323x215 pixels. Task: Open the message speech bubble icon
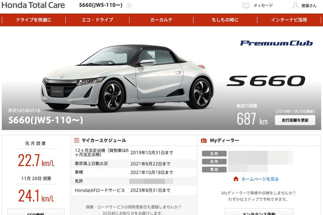click(x=246, y=6)
